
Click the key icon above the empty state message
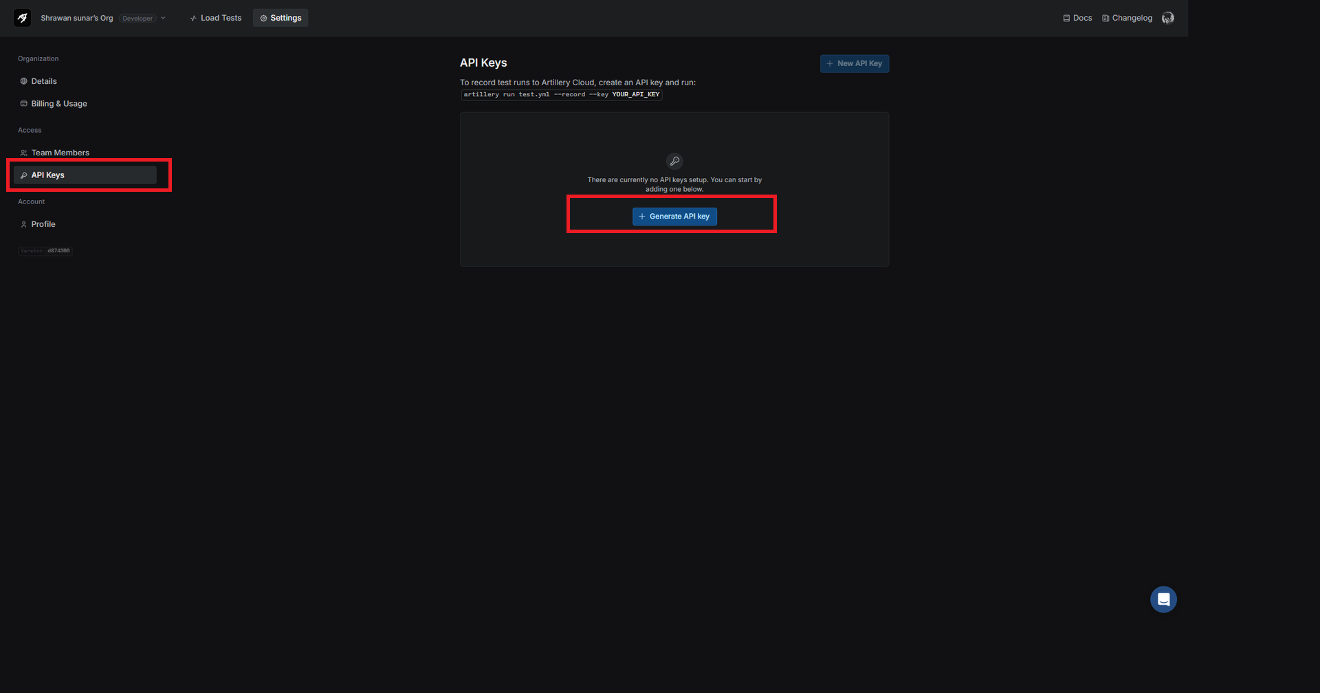pyautogui.click(x=674, y=161)
